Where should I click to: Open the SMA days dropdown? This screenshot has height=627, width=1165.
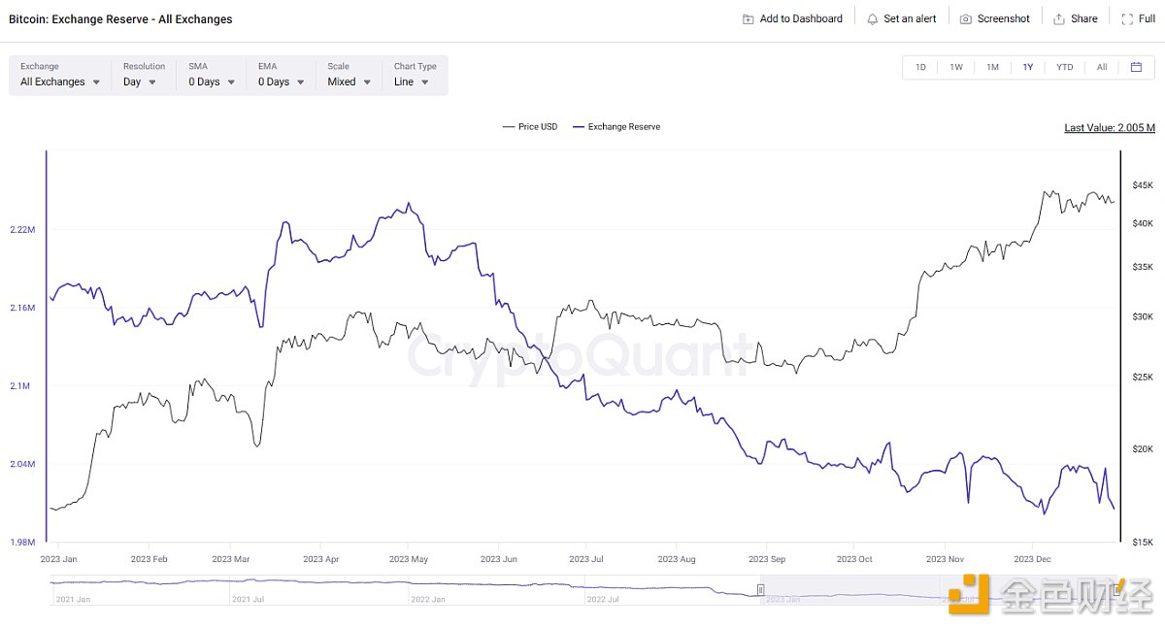[212, 82]
